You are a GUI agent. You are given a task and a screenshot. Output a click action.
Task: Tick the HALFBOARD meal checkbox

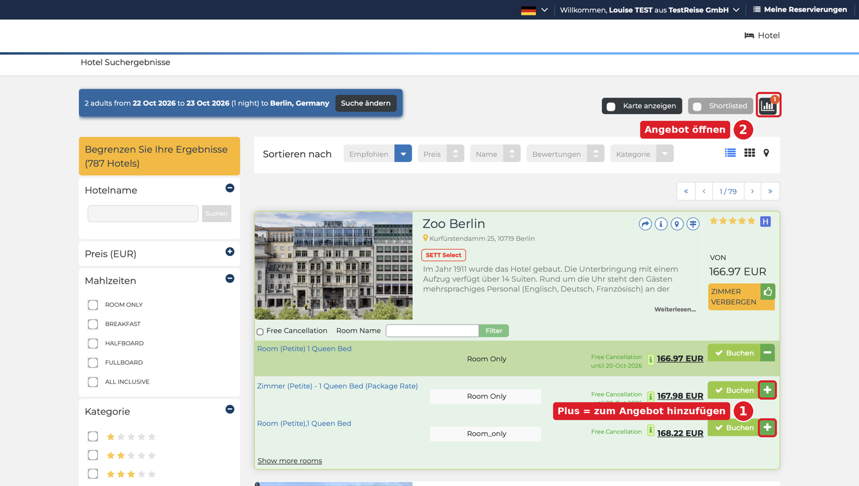click(93, 343)
